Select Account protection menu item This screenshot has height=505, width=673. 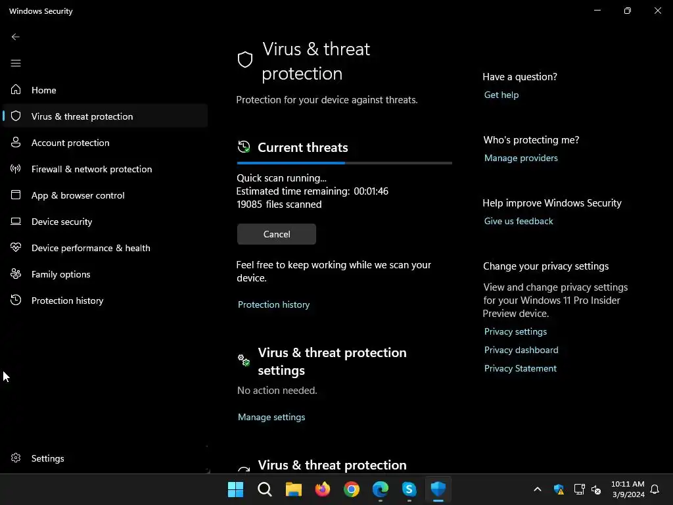click(105, 143)
